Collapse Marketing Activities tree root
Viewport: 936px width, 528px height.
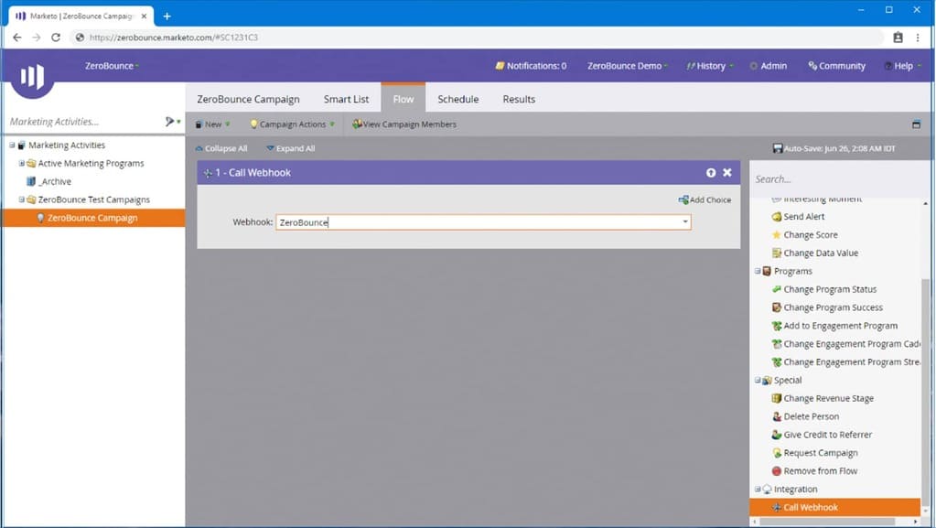point(12,145)
